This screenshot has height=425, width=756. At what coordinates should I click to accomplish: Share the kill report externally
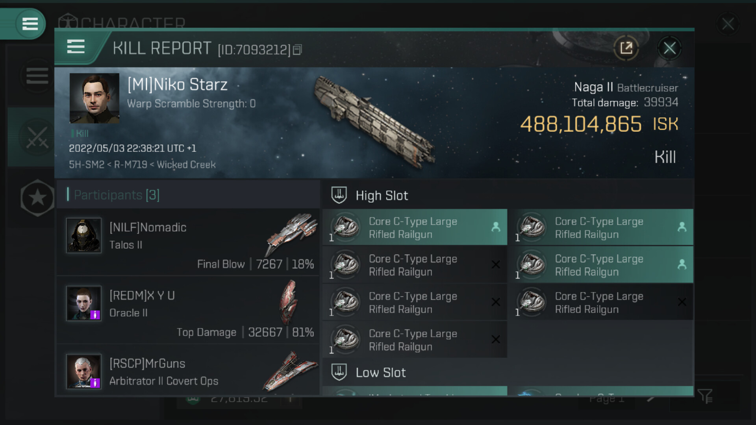pyautogui.click(x=626, y=48)
